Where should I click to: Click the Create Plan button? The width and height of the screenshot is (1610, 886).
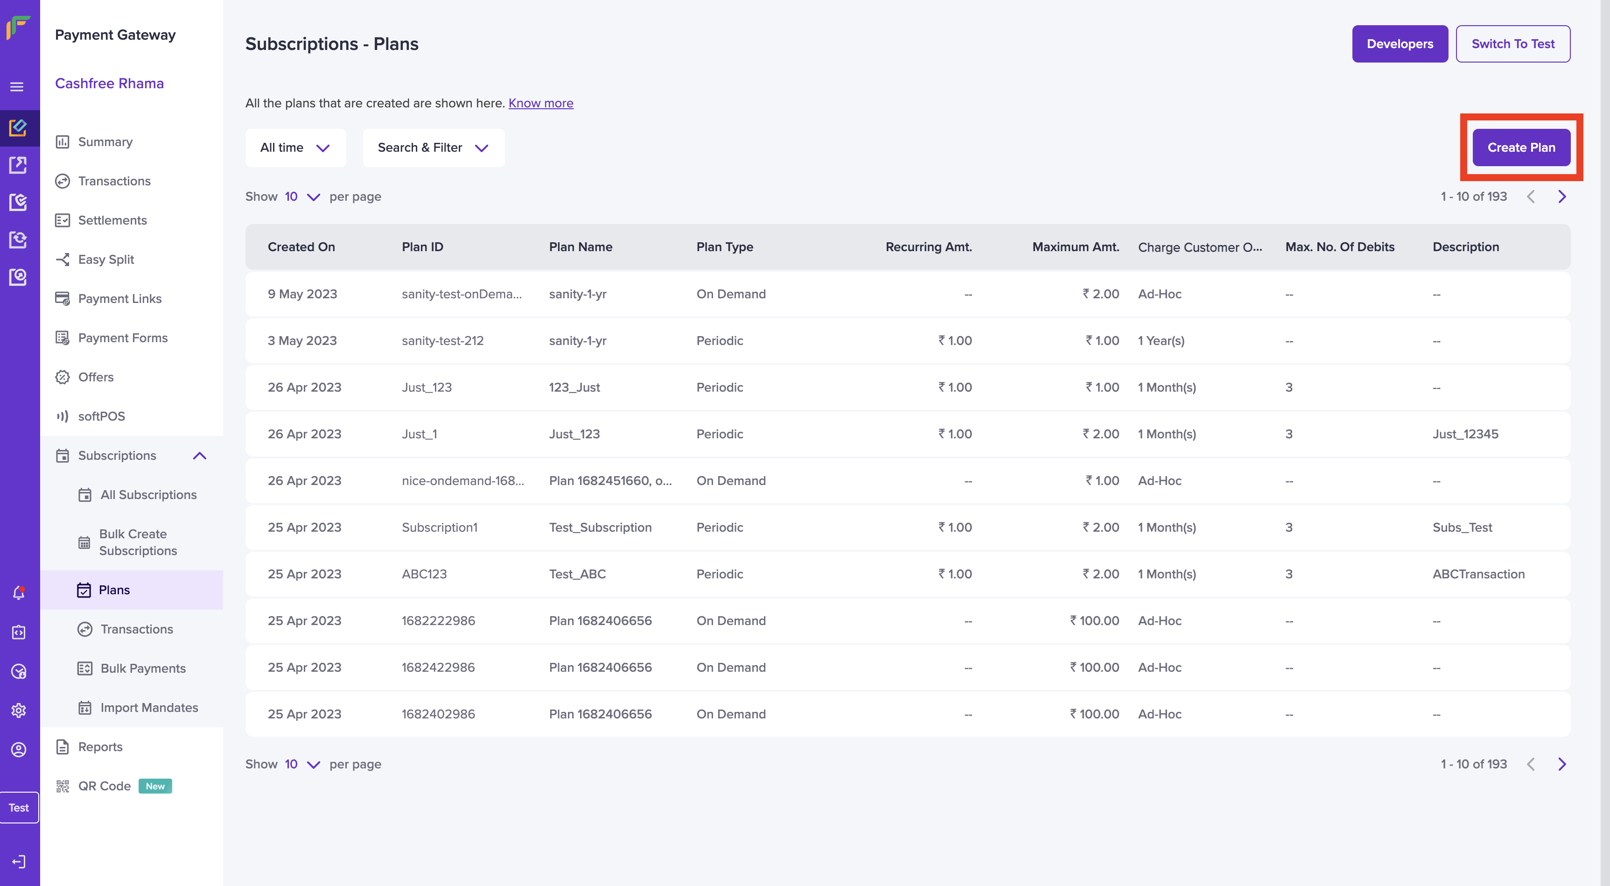tap(1520, 148)
